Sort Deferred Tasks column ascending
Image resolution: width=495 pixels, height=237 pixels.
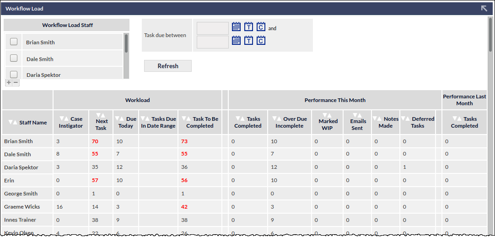410,119
